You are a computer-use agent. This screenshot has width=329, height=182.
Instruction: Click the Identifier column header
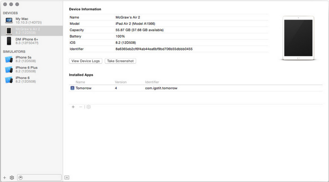coord(152,82)
